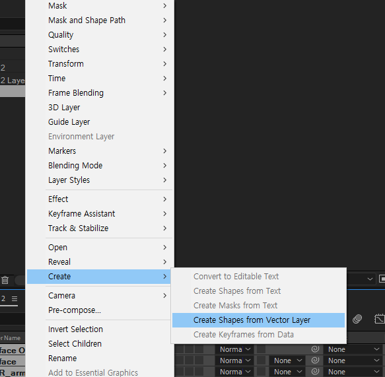Select Convert to Editable Text
Image resolution: width=385 pixels, height=377 pixels.
point(258,277)
